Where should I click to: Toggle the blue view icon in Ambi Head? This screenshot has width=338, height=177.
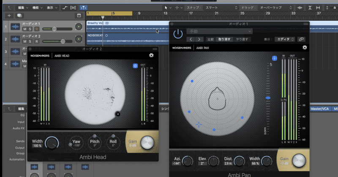pyautogui.click(x=135, y=66)
